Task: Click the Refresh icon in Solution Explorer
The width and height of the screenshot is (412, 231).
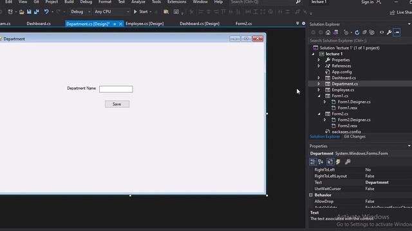Action: click(x=357, y=33)
